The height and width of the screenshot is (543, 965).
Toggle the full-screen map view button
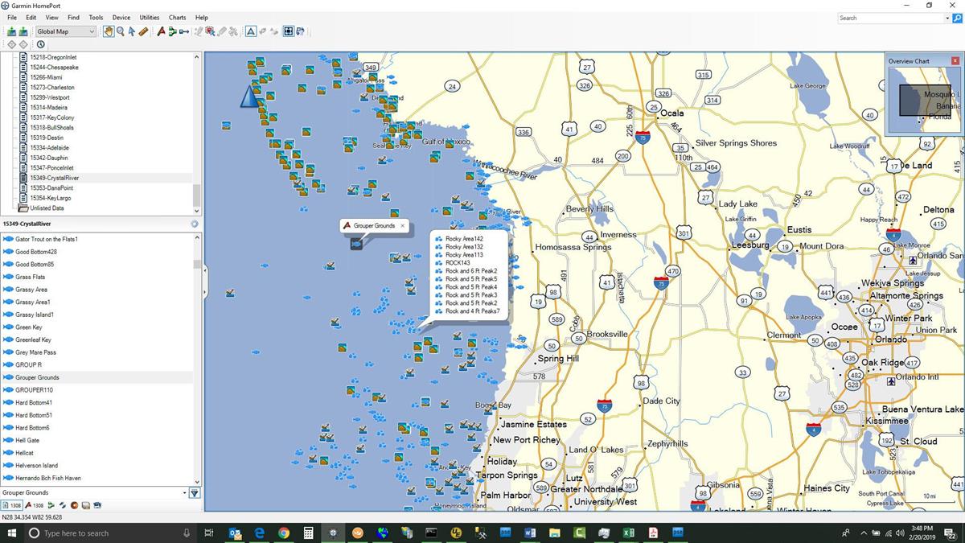tap(288, 31)
